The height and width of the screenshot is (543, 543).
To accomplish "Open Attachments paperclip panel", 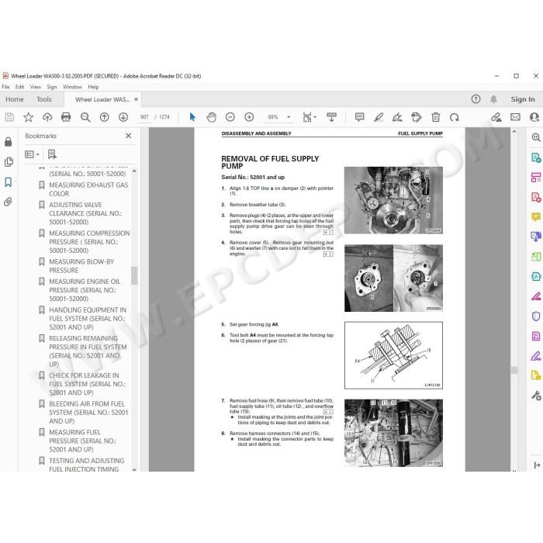I will click(8, 202).
